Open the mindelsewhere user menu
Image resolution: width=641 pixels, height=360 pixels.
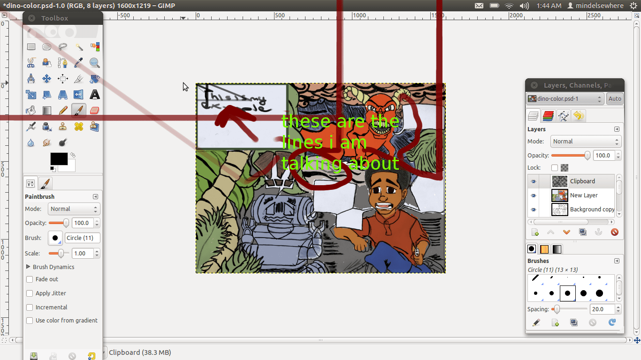pyautogui.click(x=595, y=6)
